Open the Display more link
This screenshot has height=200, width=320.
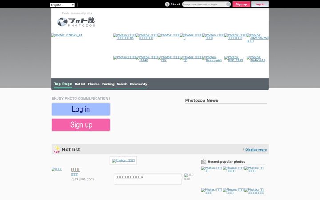click(x=256, y=150)
